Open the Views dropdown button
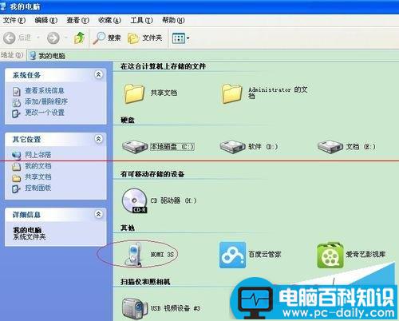Viewport: 399px width, 321px height. coord(181,38)
